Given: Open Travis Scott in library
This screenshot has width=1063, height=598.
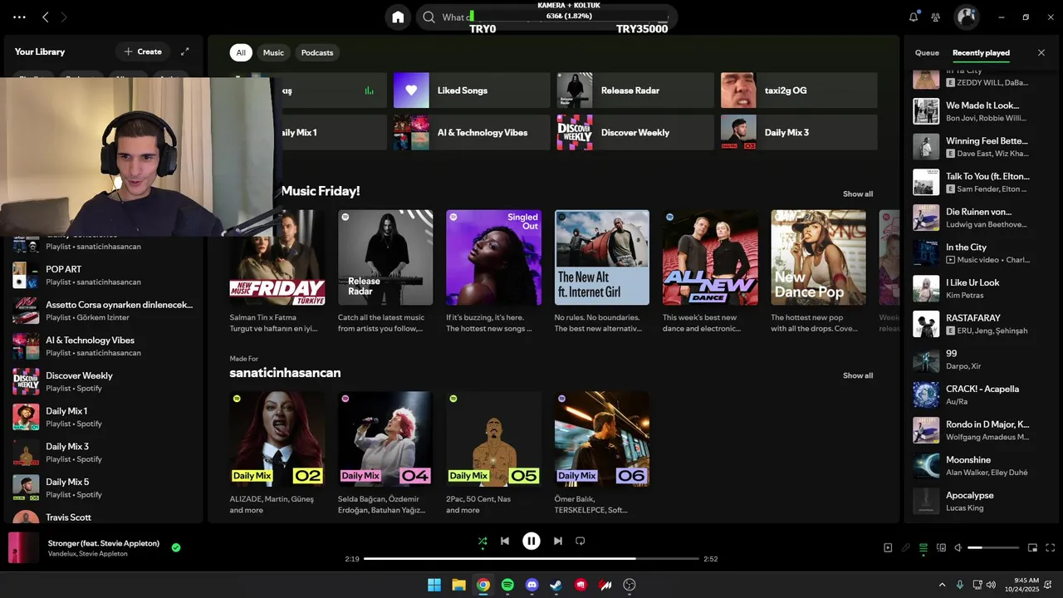Looking at the screenshot, I should coord(104,517).
